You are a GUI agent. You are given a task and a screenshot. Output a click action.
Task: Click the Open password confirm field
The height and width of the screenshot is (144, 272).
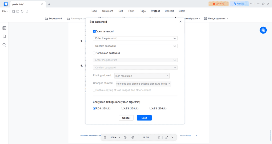[135, 46]
